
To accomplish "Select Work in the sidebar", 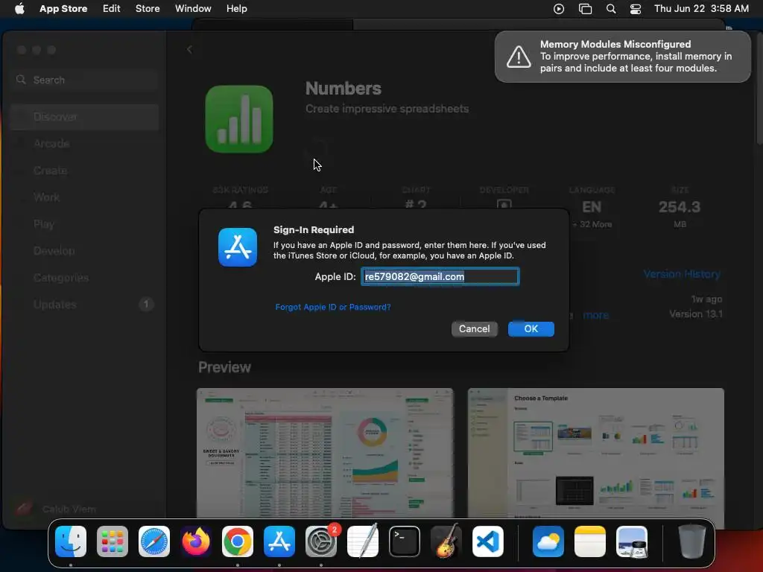I will pyautogui.click(x=84, y=197).
